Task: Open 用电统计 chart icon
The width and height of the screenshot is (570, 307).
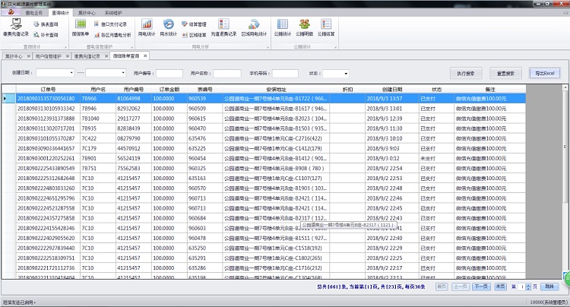Action: coord(147,27)
